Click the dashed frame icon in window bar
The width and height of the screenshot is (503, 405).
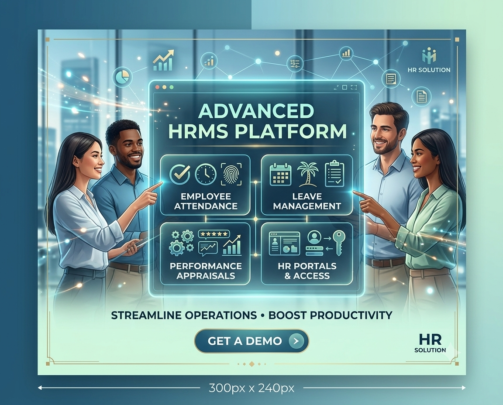(354, 87)
